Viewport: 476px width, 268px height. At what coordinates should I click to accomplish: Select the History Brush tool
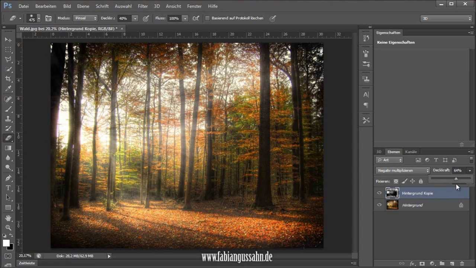point(8,128)
